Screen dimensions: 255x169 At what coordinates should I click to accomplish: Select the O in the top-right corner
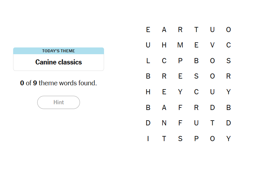[x=228, y=30]
